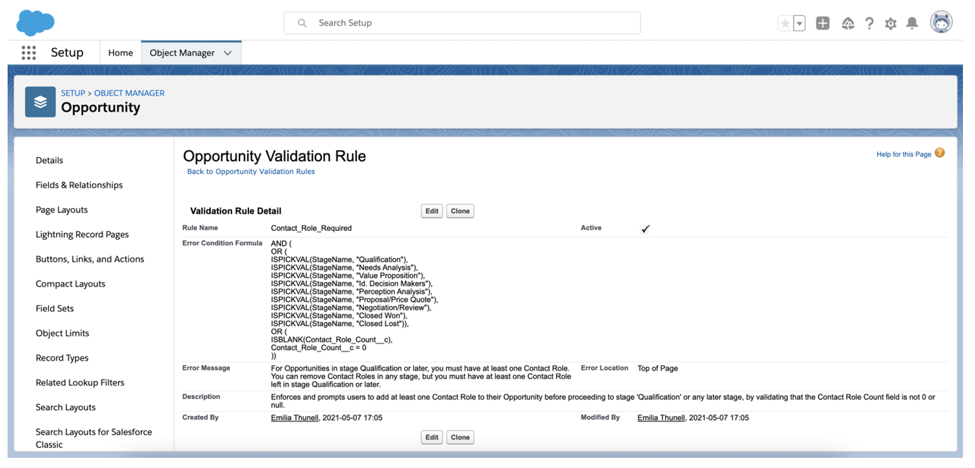The width and height of the screenshot is (975, 468).
Task: Click the Error Location value Top of Page
Action: click(658, 368)
